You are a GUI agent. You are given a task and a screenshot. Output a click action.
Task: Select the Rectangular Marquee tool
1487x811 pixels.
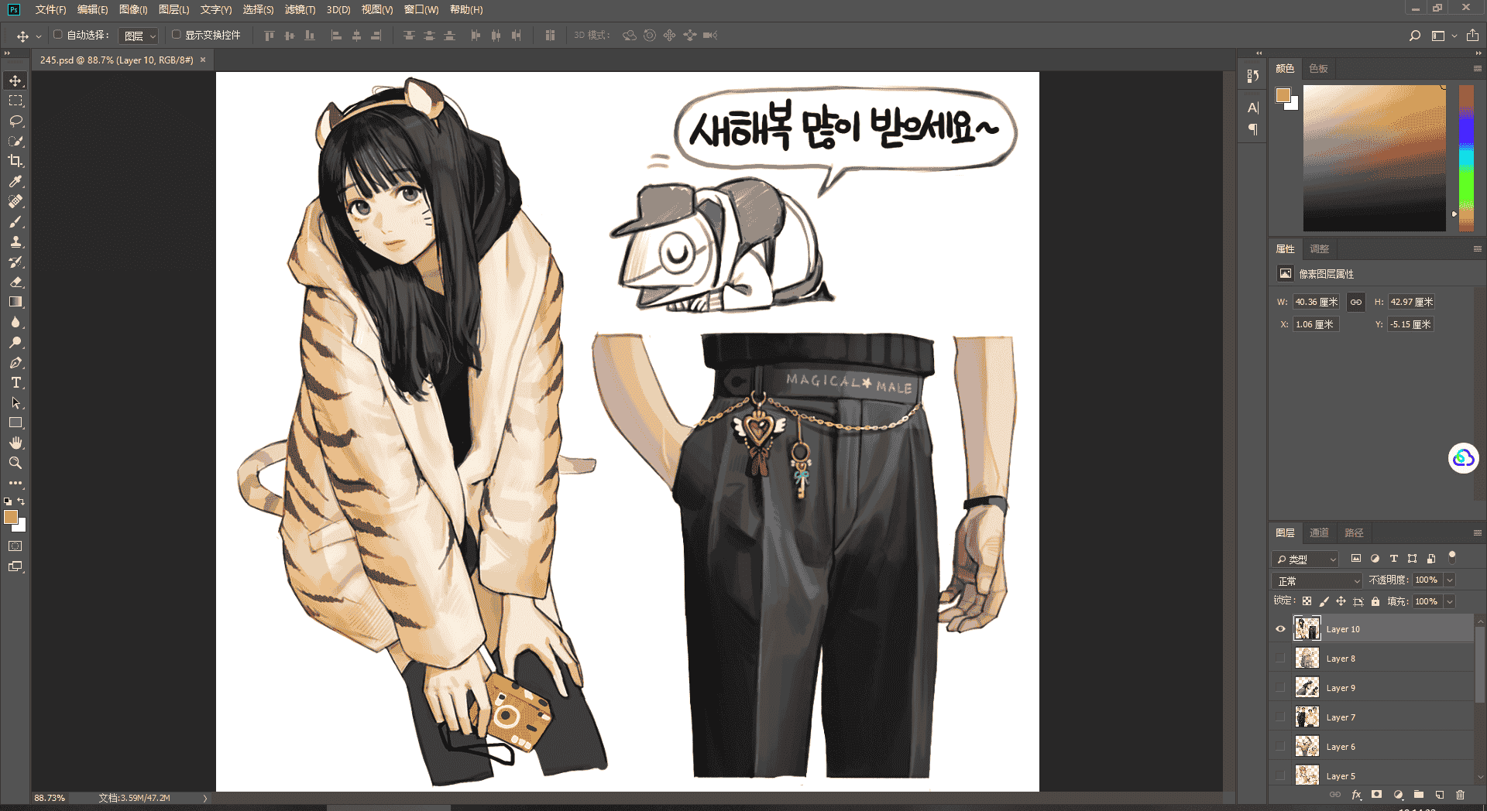click(15, 101)
